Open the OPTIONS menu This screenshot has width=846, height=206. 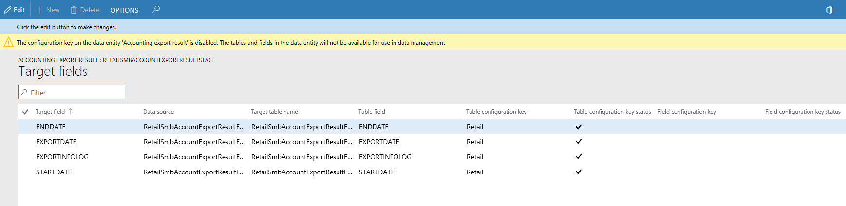point(124,10)
